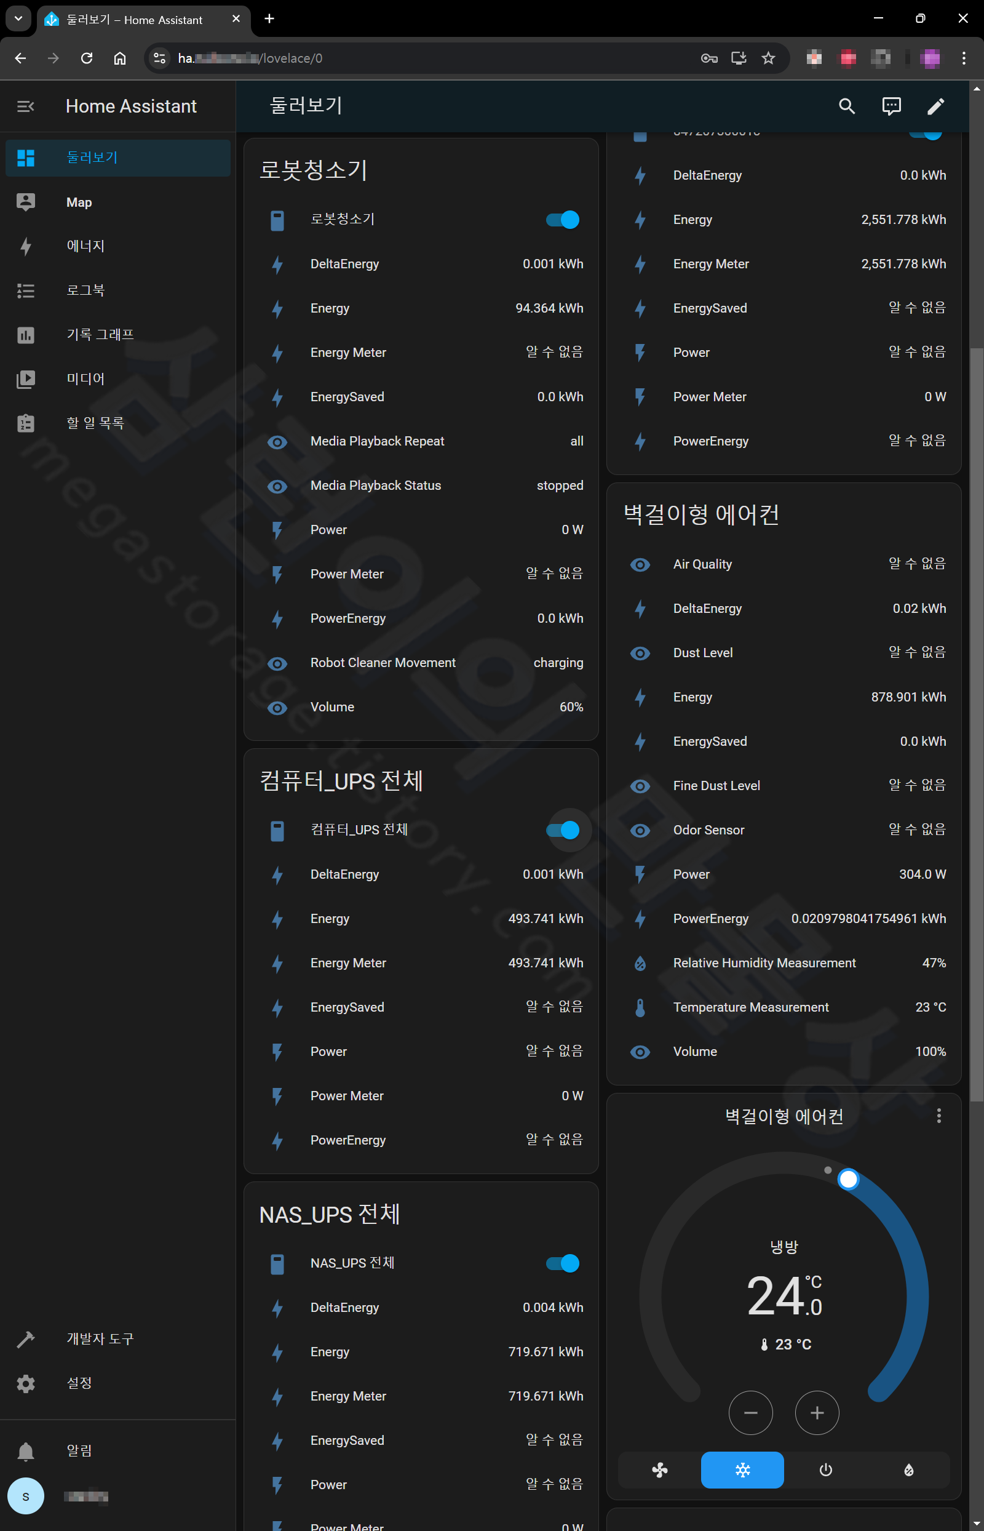The height and width of the screenshot is (1531, 984).
Task: Open the browser three-dot menu
Action: tap(964, 58)
